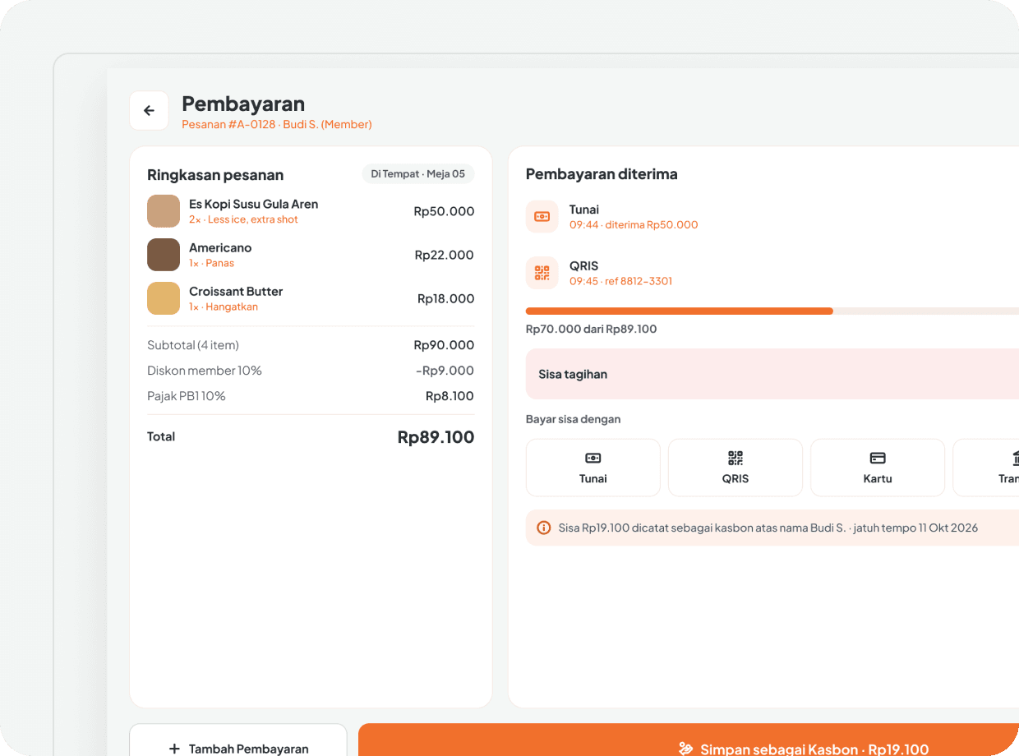Click the Pembayaran diterima heading
The height and width of the screenshot is (756, 1019).
pos(602,174)
